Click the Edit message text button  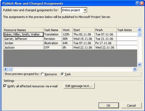coord(79,86)
